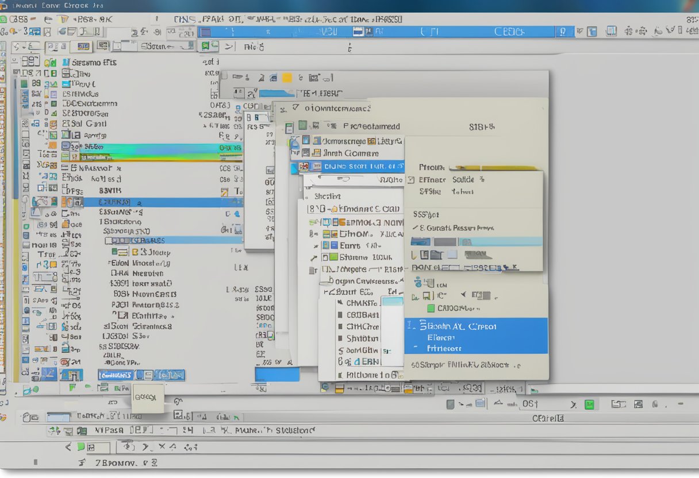Screen dimensions: 699x478
Task: Toggle the checkbox next to 'Effnacr Sollde'
Action: pos(410,180)
